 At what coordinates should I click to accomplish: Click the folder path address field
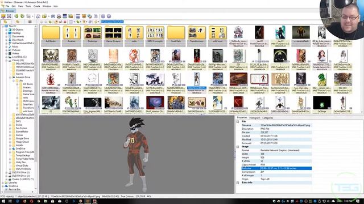pyautogui.click(x=113, y=22)
